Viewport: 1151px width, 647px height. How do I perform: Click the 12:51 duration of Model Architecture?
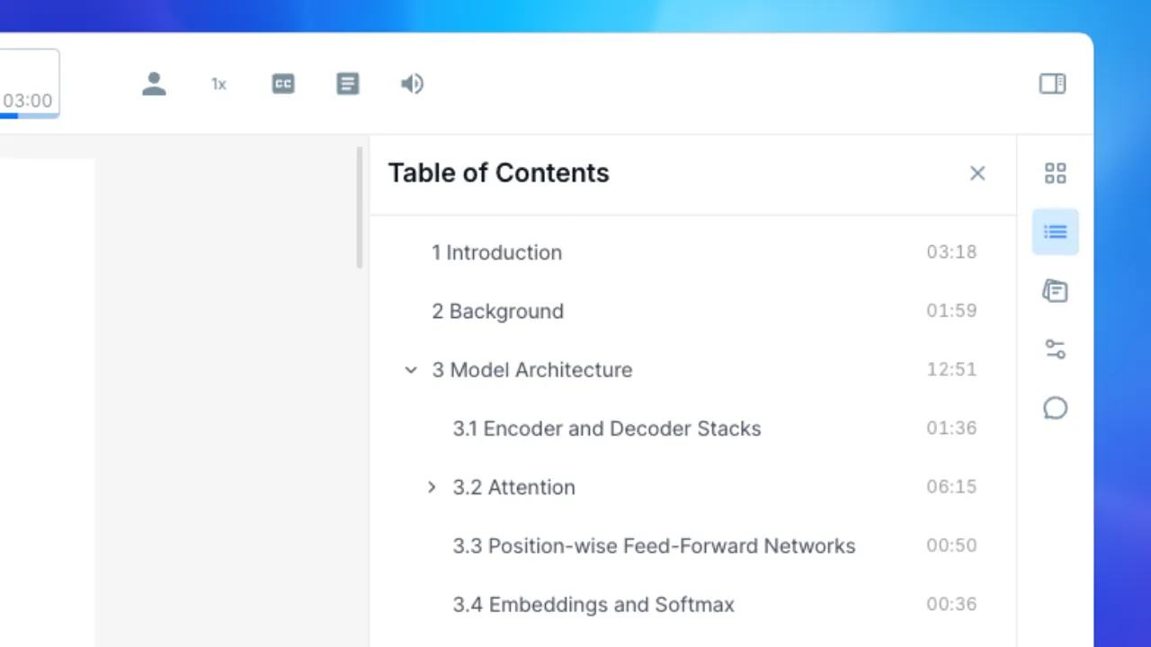tap(951, 369)
